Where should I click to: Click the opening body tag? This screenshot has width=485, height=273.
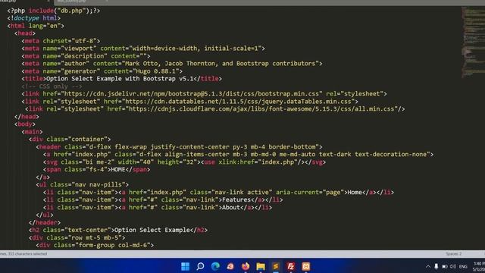pyautogui.click(x=25, y=124)
